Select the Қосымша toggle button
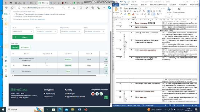Screen dimensions: 200x112 point(25,47)
